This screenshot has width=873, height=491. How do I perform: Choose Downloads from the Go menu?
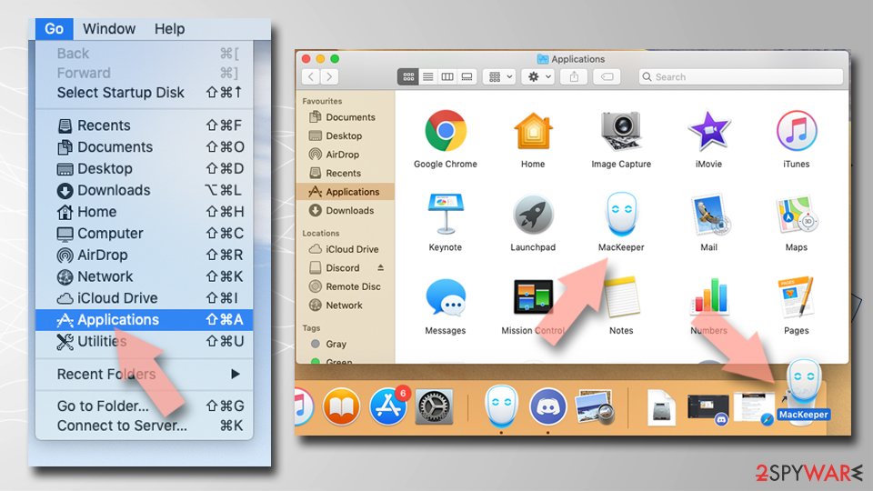[x=144, y=190]
